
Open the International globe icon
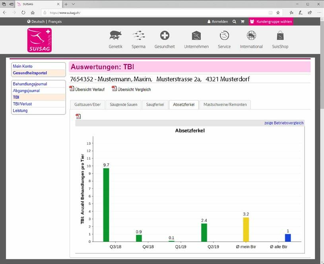251,36
